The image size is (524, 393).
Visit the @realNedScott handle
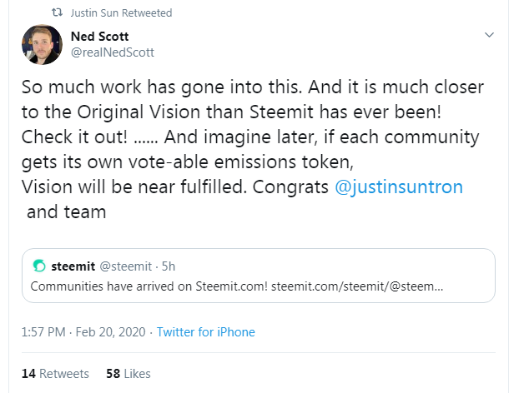point(112,52)
